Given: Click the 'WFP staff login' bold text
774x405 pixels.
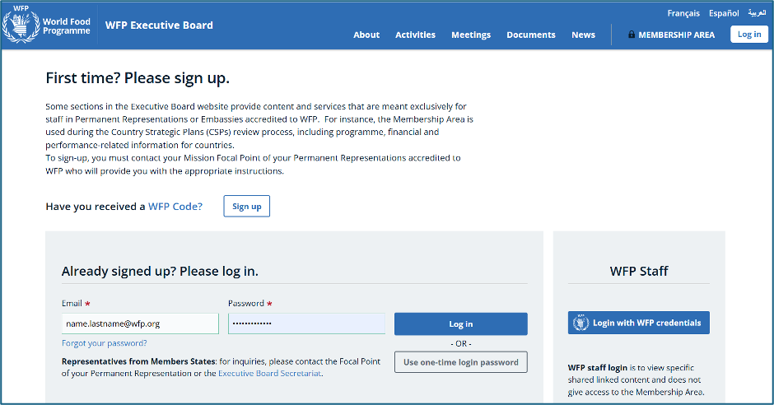Looking at the screenshot, I should point(597,367).
